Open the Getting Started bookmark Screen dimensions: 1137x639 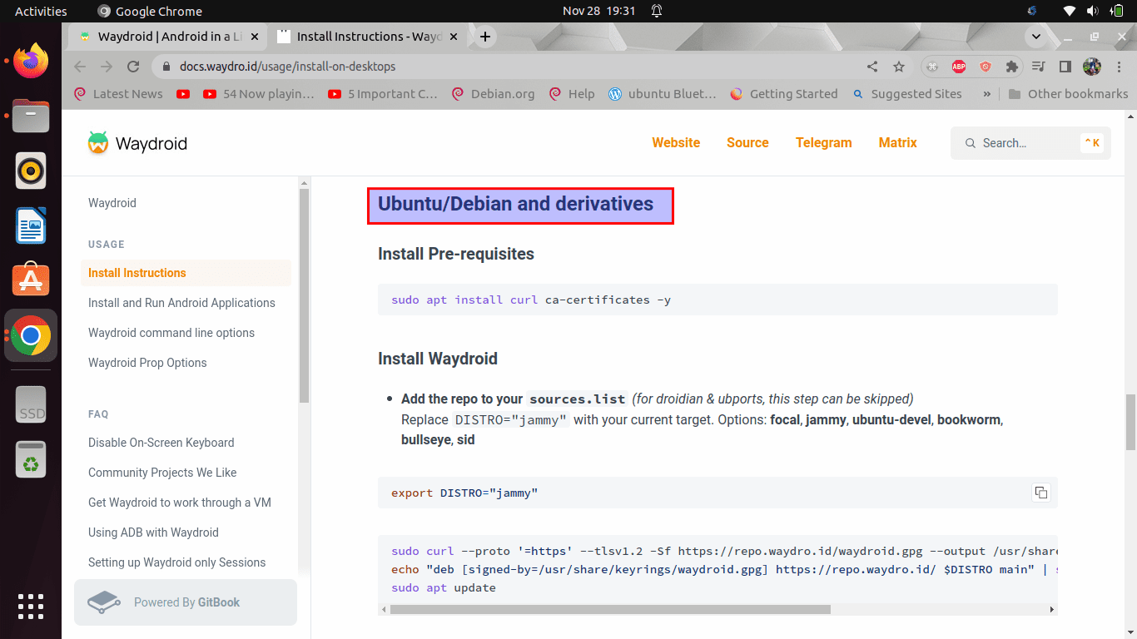coord(784,94)
